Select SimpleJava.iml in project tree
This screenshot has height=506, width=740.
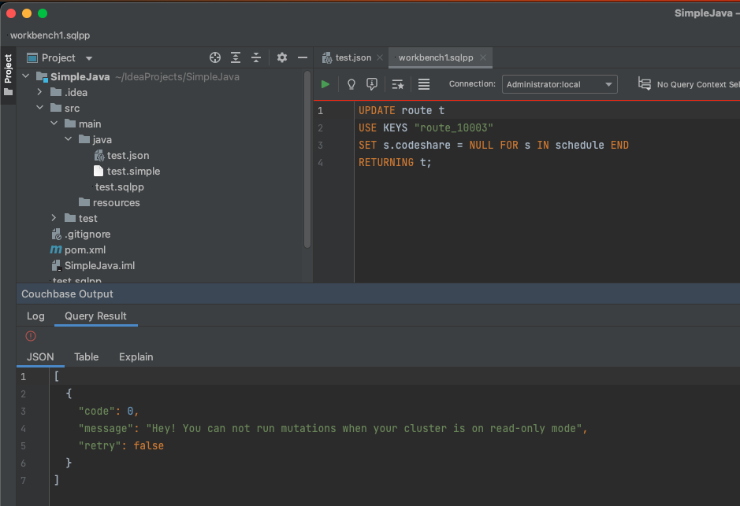click(x=99, y=266)
